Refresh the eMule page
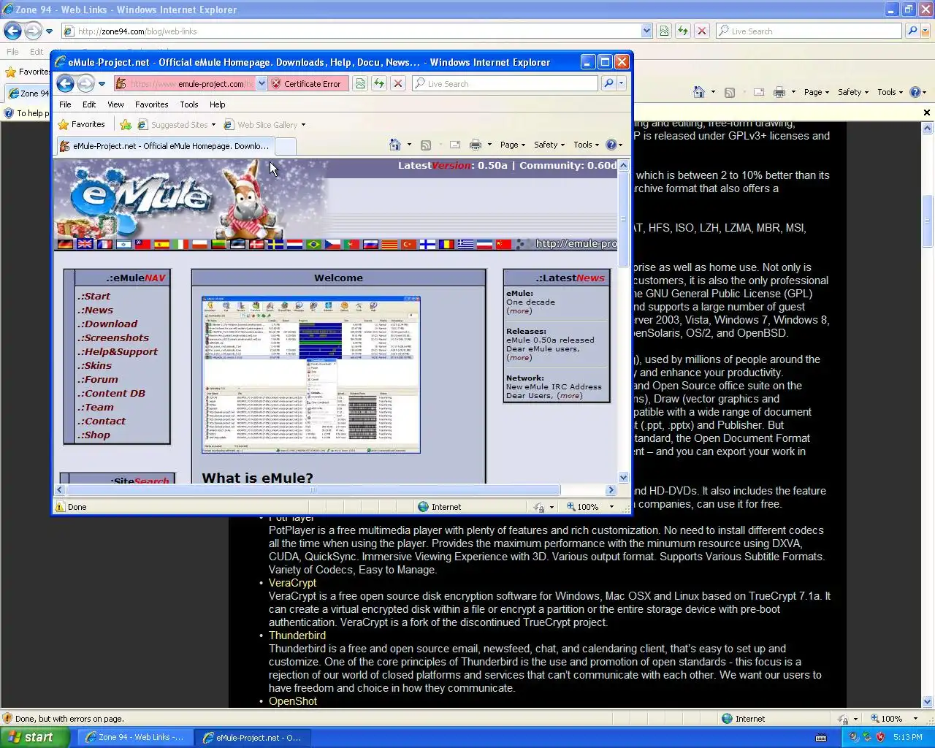Viewport: 935px width, 748px height. [x=379, y=84]
